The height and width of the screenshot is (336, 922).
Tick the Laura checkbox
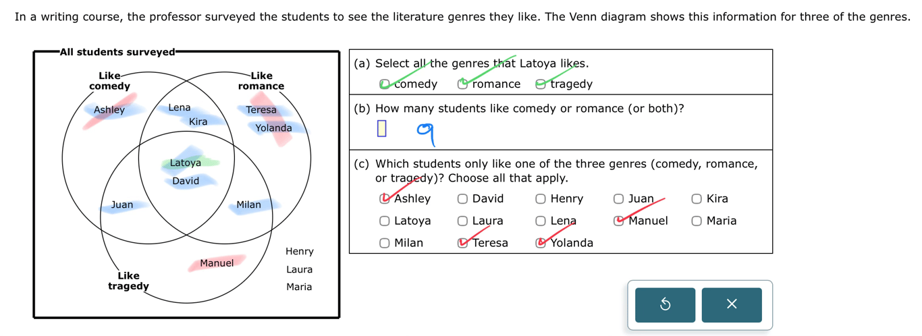tap(462, 221)
